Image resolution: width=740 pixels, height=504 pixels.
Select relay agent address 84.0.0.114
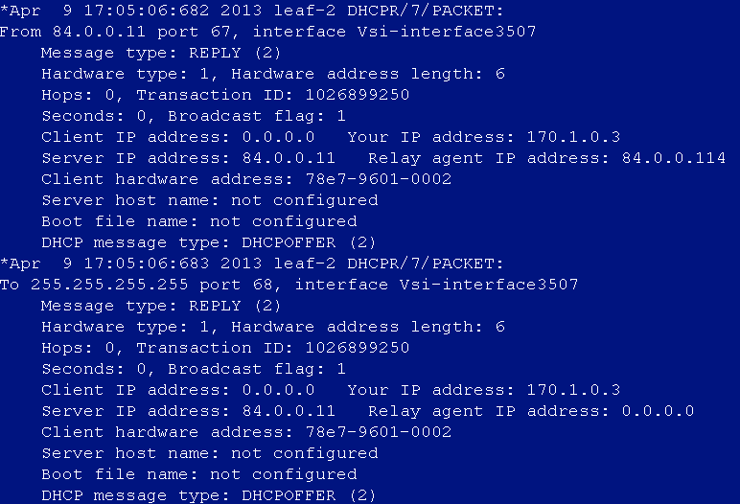tap(674, 158)
